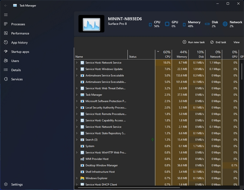Click the performance graph thumbnail

(x=91, y=24)
